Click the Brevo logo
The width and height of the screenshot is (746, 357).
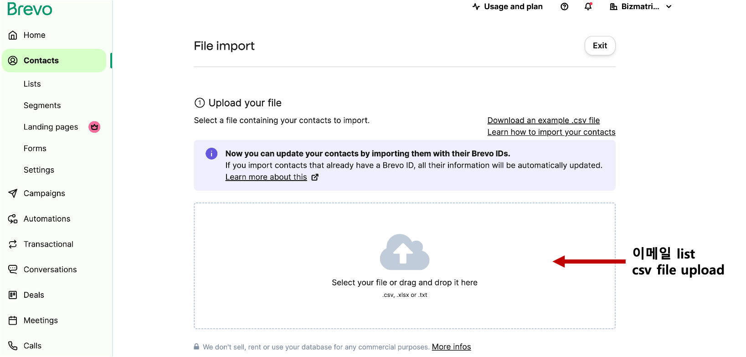[30, 10]
